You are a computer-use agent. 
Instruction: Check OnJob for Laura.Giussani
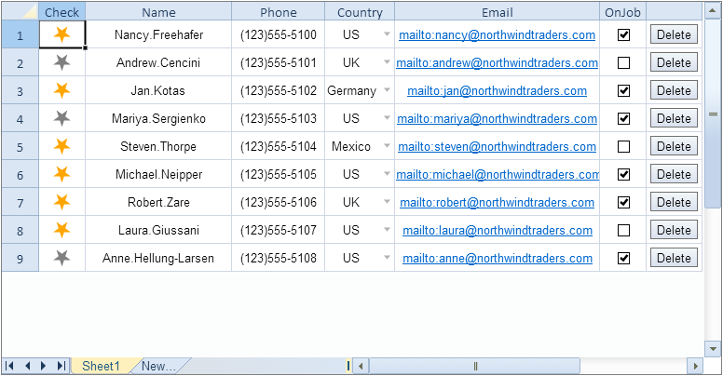pyautogui.click(x=623, y=230)
